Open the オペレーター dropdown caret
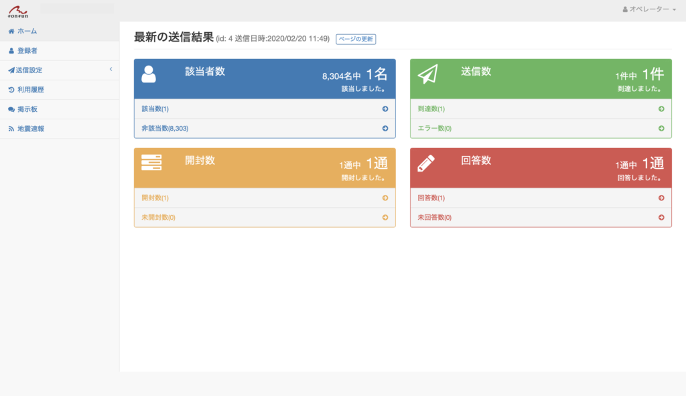Viewport: 686px width, 396px height. tap(674, 9)
